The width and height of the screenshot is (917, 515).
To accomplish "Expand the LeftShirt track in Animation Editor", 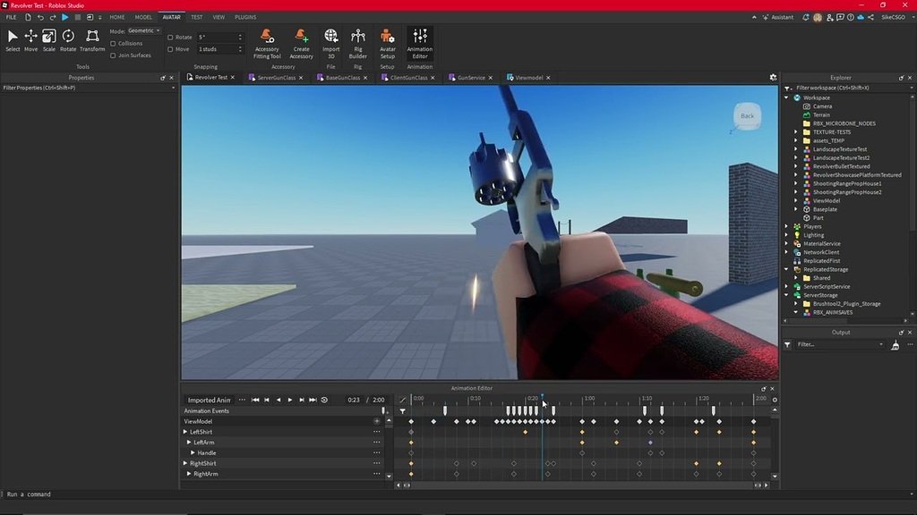I will pos(185,431).
